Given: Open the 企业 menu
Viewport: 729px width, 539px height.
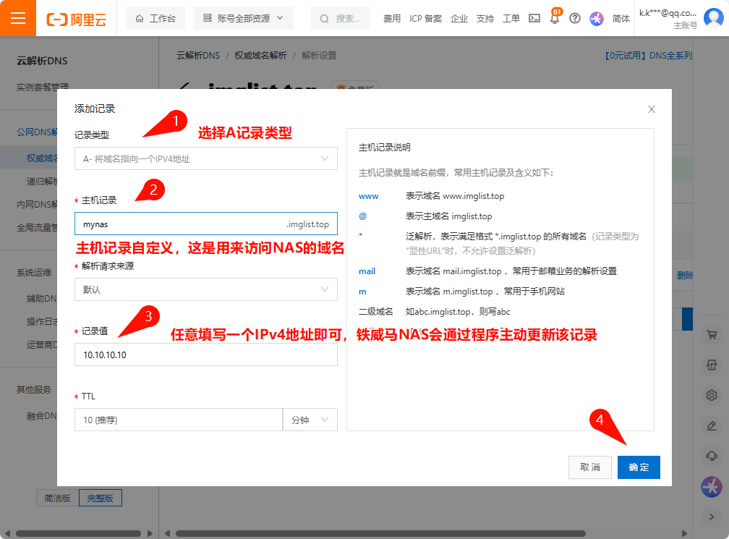Looking at the screenshot, I should 459,19.
